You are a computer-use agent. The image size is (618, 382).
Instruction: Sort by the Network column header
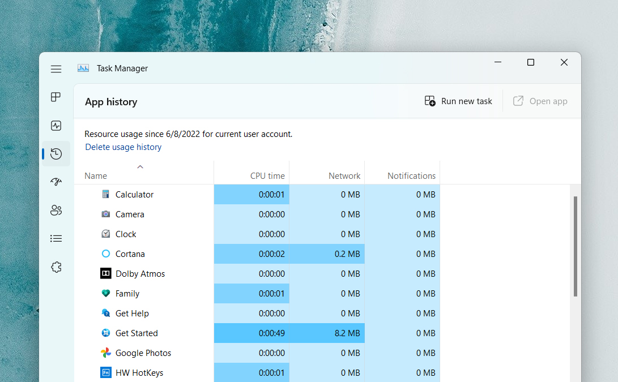(x=344, y=176)
